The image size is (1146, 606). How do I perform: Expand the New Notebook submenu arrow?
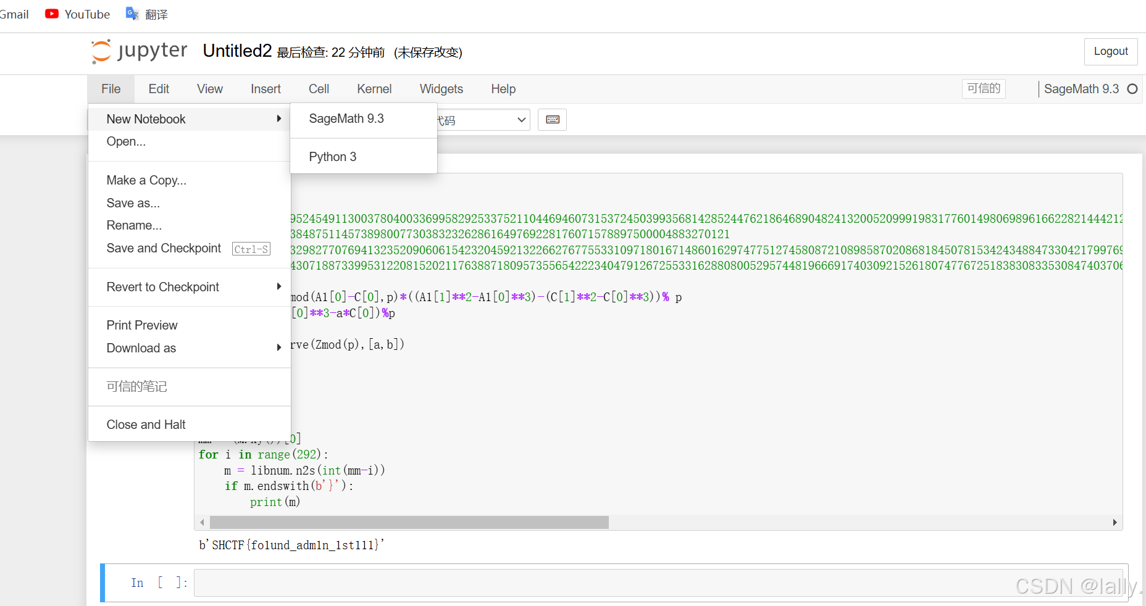[x=279, y=118]
